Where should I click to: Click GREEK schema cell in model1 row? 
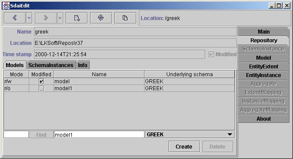[189, 88]
